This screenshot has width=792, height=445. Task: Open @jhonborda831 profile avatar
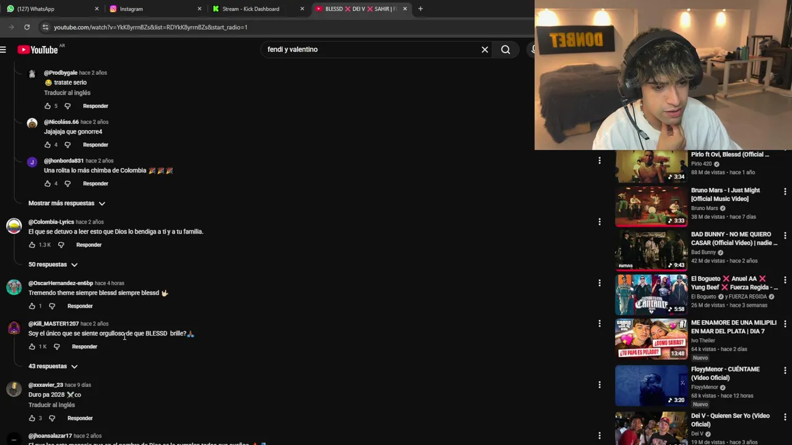pos(32,163)
